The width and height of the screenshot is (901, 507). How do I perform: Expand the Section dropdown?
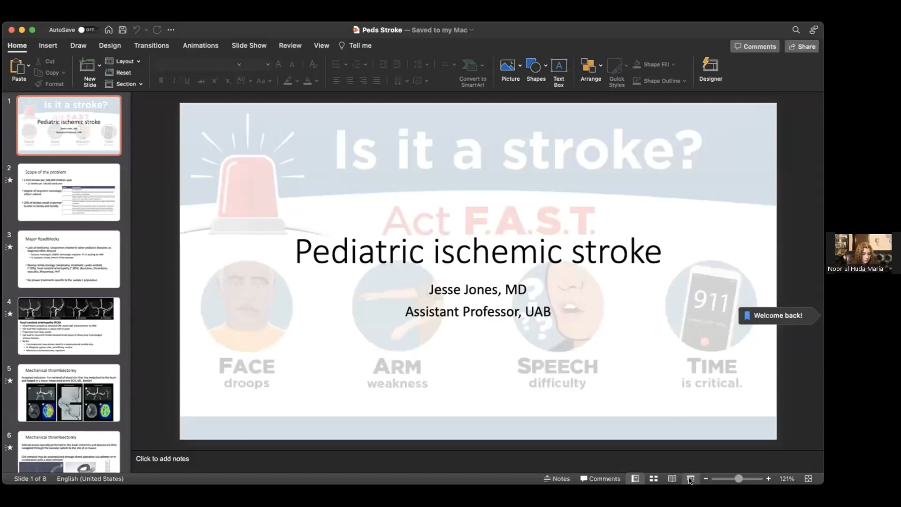pos(124,84)
